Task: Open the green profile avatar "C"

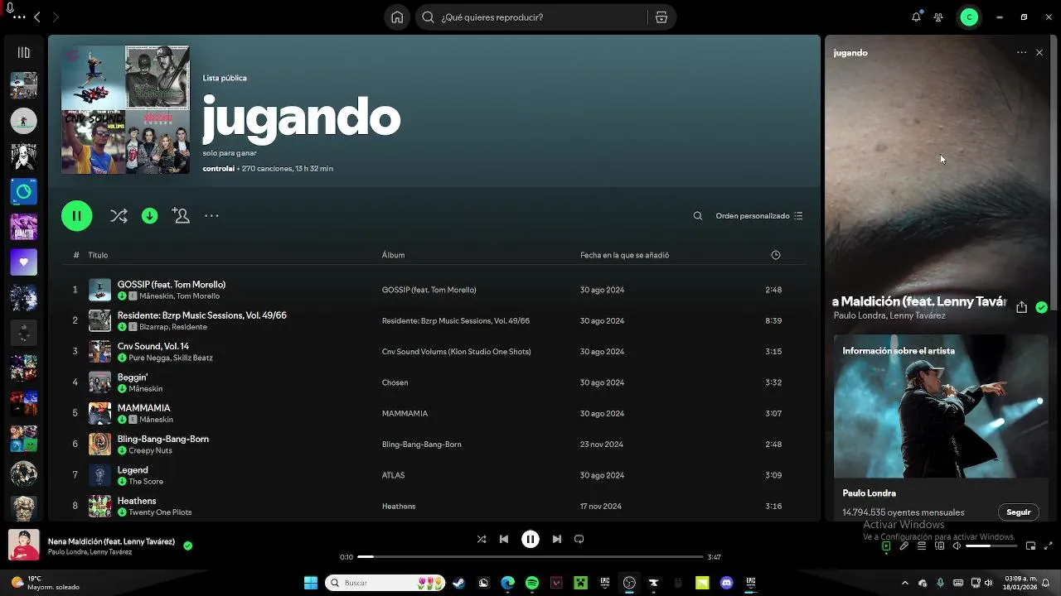Action: click(969, 17)
